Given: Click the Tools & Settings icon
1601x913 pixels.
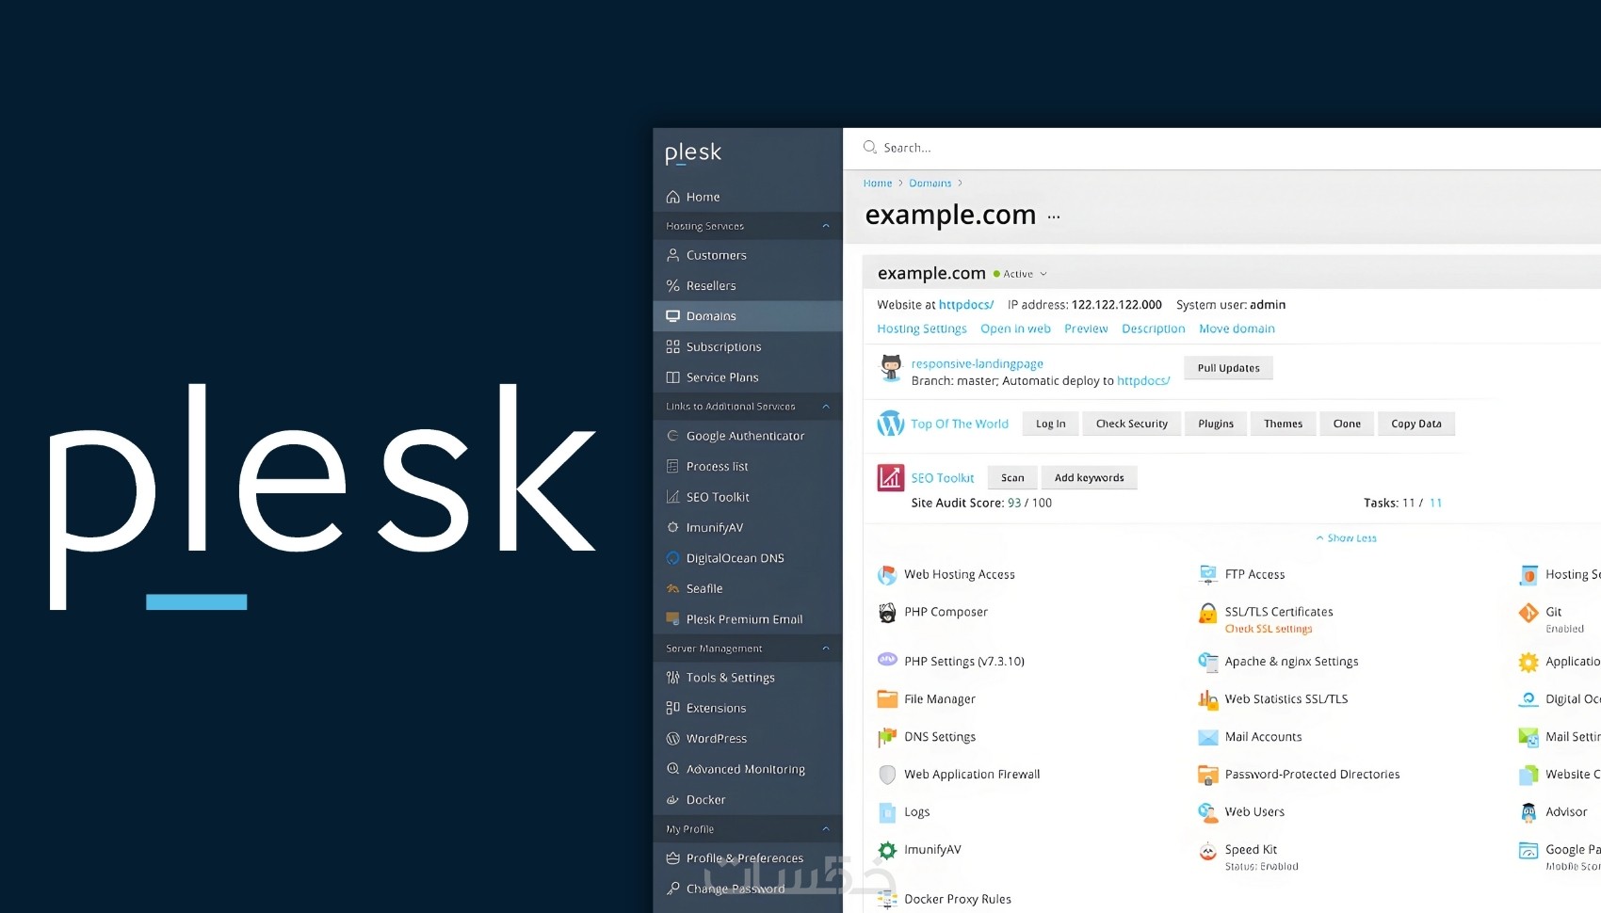Looking at the screenshot, I should (672, 678).
